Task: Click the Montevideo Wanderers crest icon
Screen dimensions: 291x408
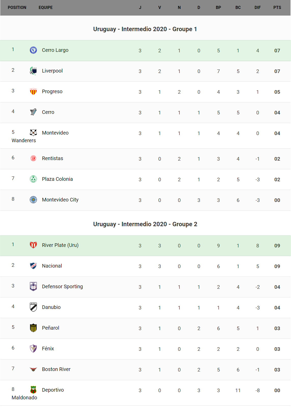Action: coord(33,133)
